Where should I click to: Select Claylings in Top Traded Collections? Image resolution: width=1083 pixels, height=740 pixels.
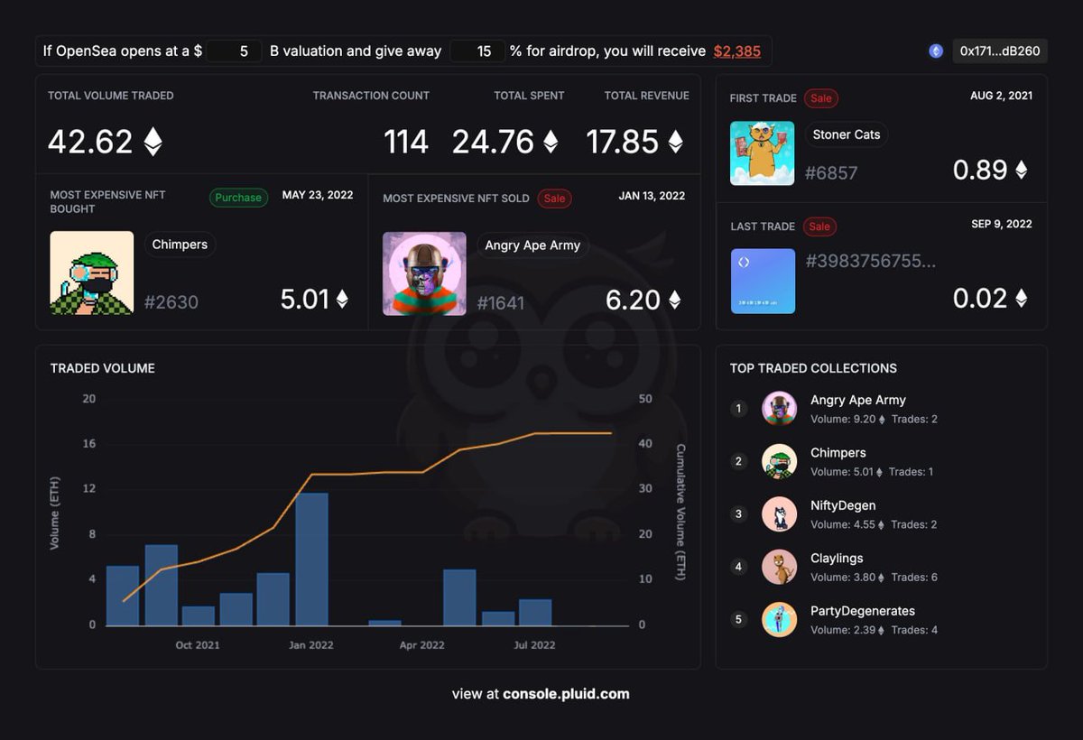pos(837,559)
